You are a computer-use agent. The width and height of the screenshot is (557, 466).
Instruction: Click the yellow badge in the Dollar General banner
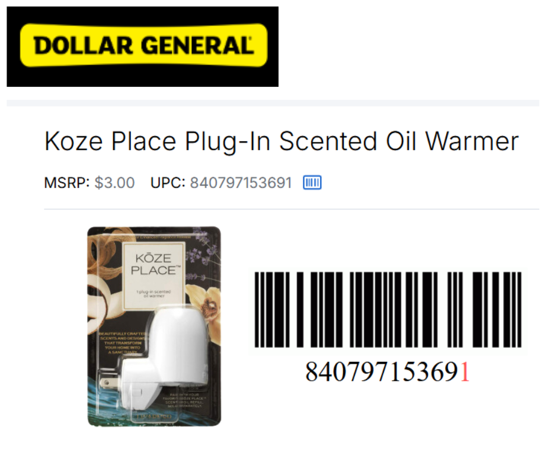(x=143, y=46)
